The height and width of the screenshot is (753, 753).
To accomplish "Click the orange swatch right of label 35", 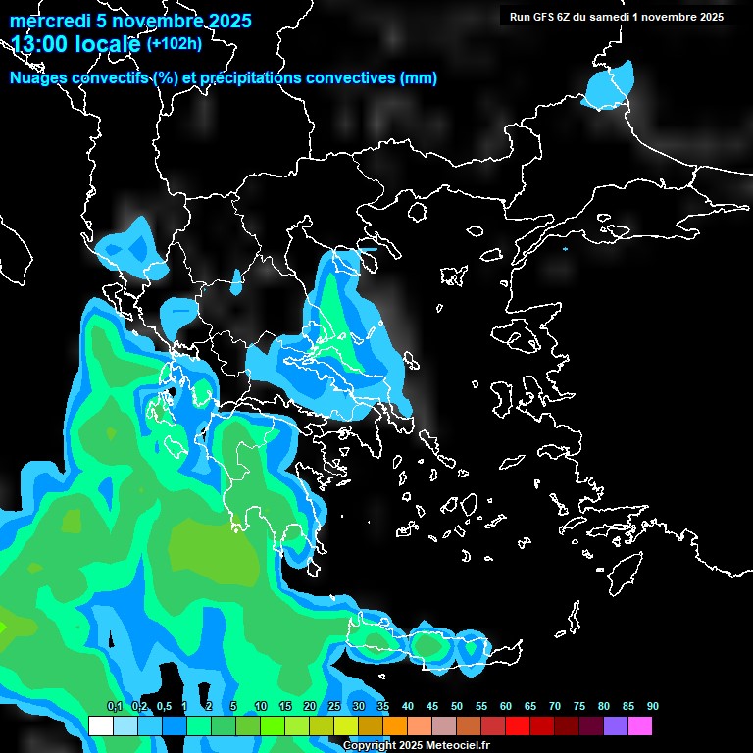I will (394, 726).
